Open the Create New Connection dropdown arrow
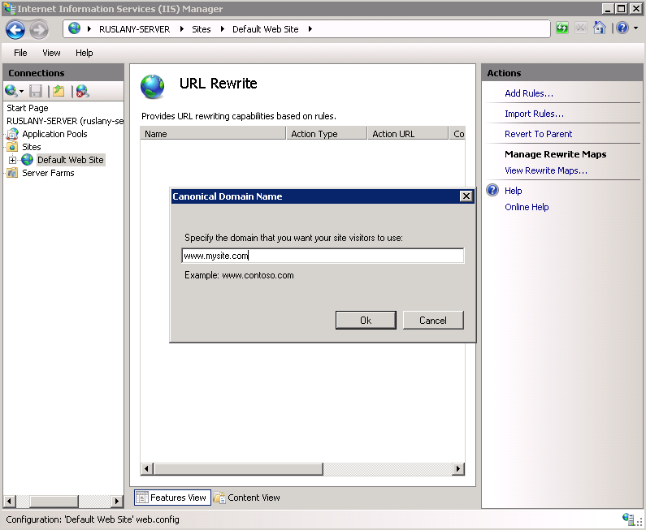Viewport: 646px width, 530px height. coord(21,92)
